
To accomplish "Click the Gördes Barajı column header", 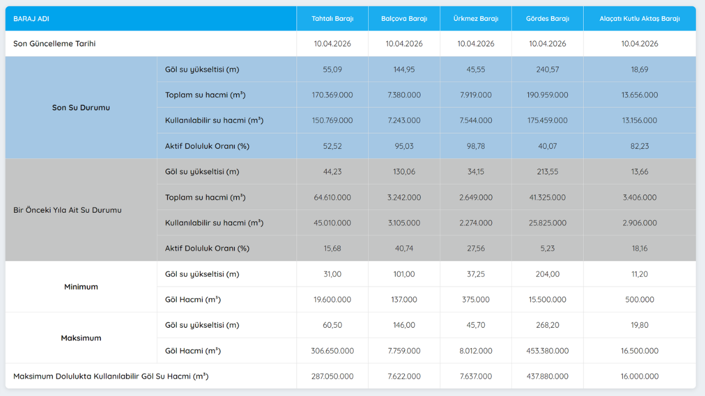I will click(547, 19).
